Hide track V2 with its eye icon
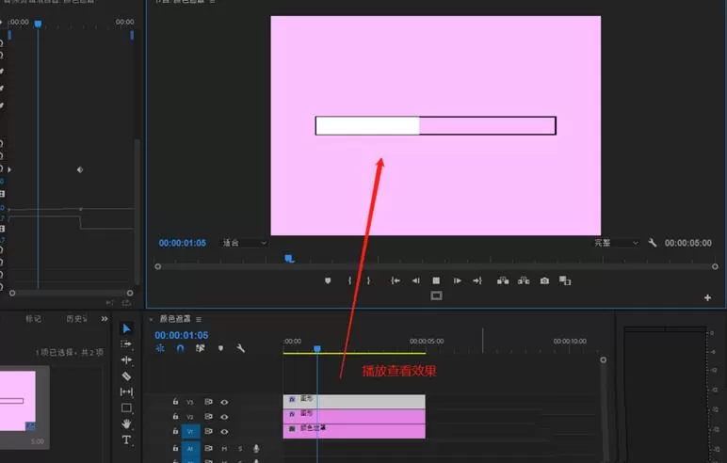Image resolution: width=727 pixels, height=463 pixels. point(224,417)
